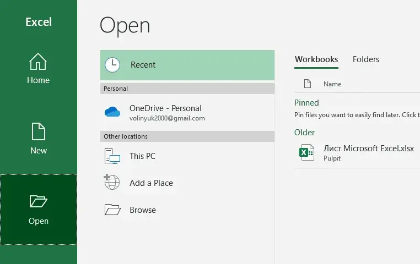Click the Open label in sidebar
The image size is (420, 264).
pos(39,221)
